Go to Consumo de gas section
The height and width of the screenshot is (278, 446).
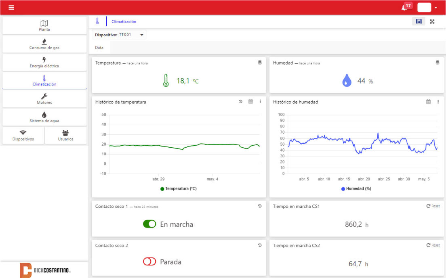point(44,44)
